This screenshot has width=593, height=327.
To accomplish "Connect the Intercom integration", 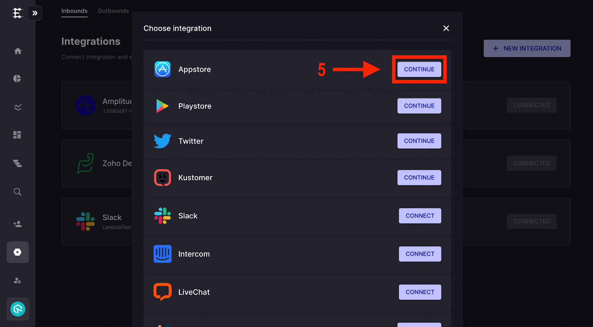I will pos(420,254).
